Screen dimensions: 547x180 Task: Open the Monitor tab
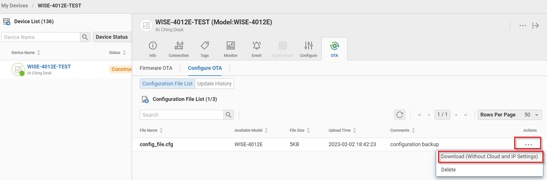tap(231, 49)
